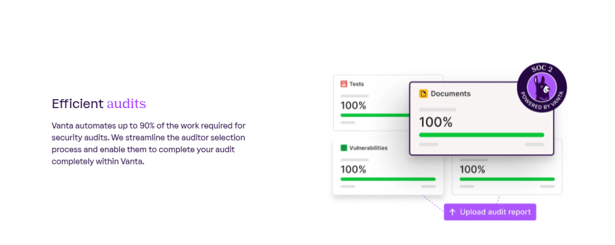The height and width of the screenshot is (245, 615).
Task: Click the Efficient audits heading
Action: 99,104
